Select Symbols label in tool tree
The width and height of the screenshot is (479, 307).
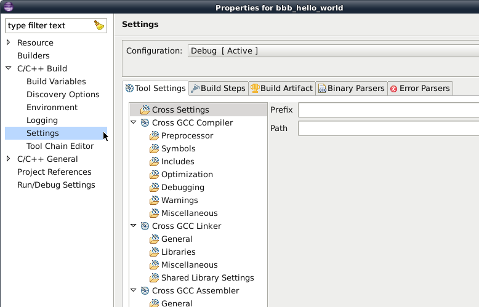(179, 149)
